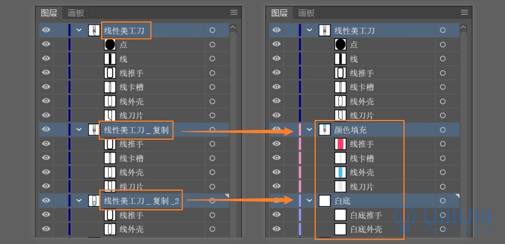This screenshot has height=244, width=505.
Task: Click the 白底外壳 thumbnail
Action: [340, 229]
